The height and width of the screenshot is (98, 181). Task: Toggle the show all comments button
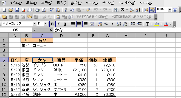tap(30, 17)
